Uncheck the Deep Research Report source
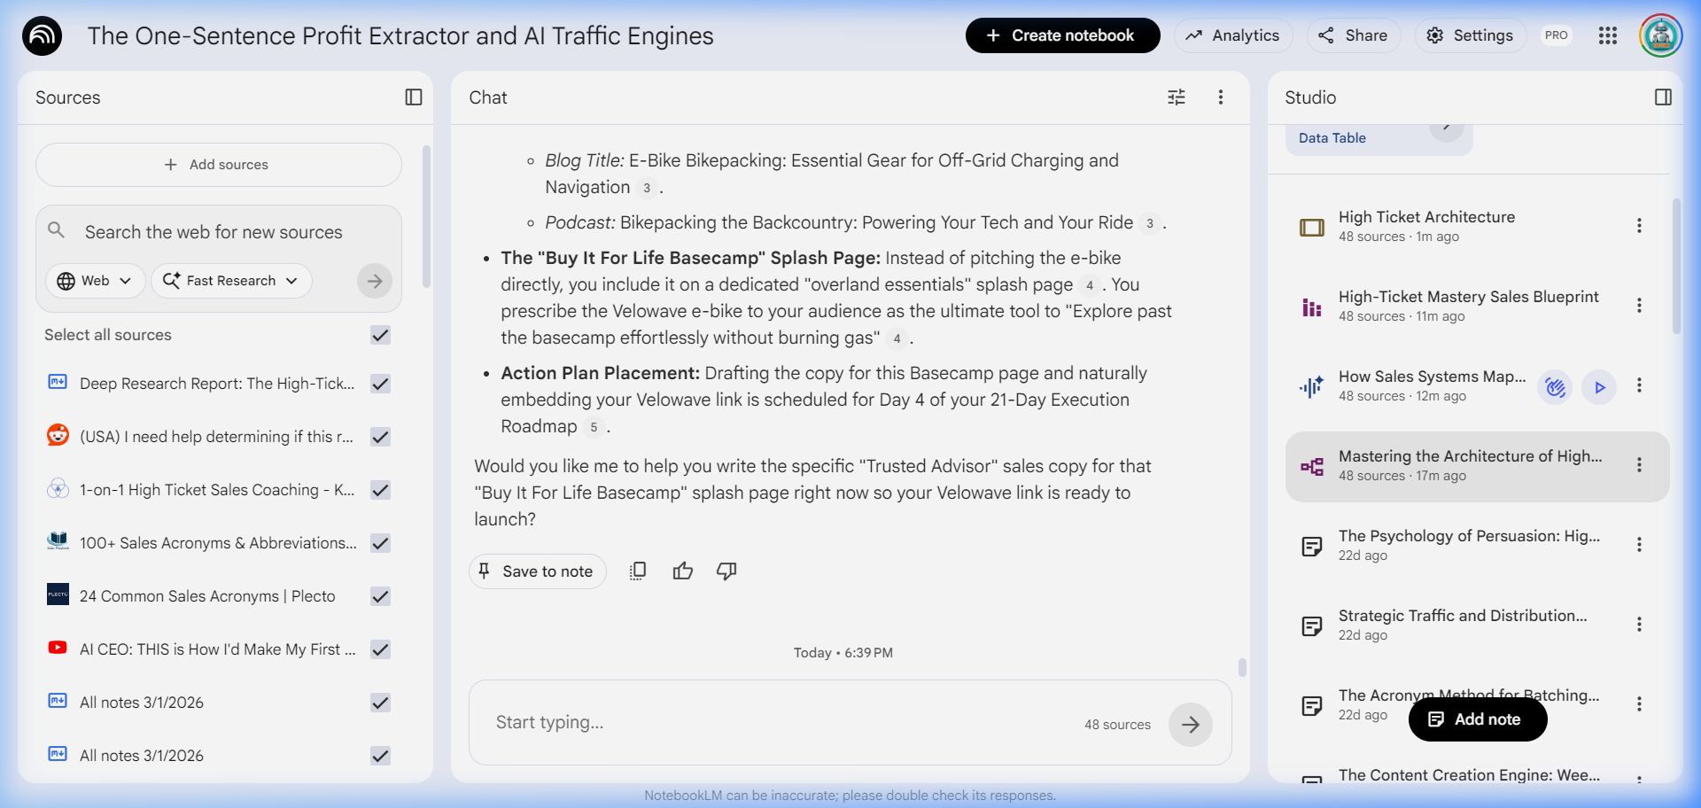This screenshot has width=1701, height=808. click(380, 384)
